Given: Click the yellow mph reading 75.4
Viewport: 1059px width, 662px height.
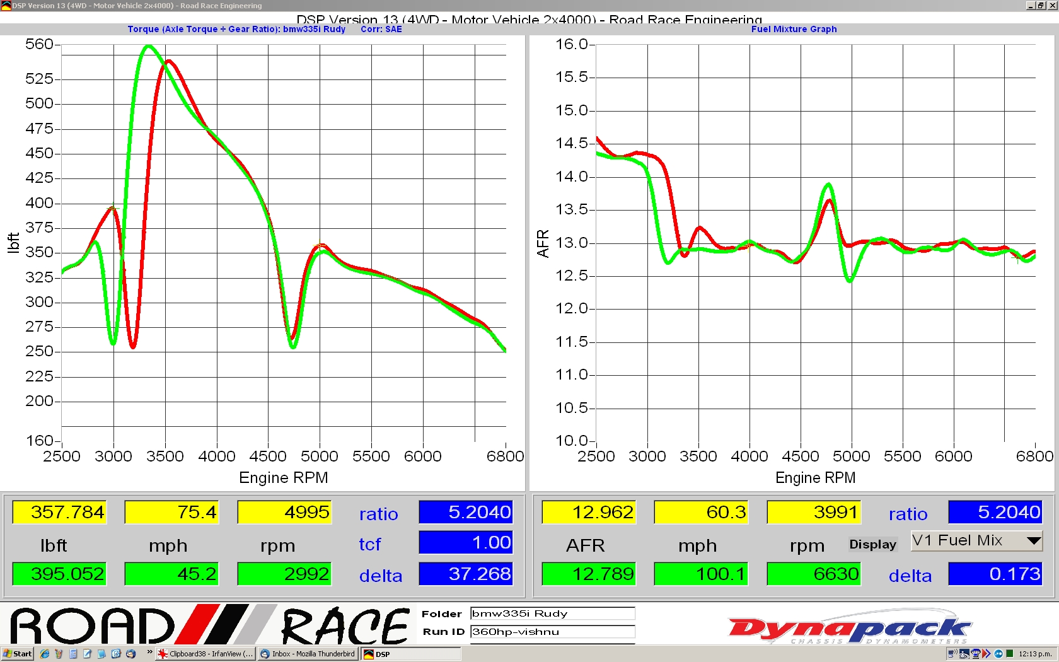Looking at the screenshot, I should (x=171, y=512).
